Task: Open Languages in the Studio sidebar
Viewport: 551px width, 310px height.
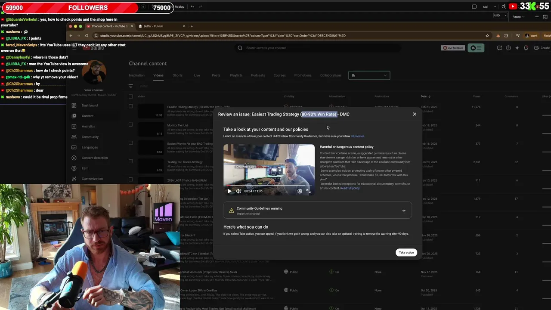Action: (x=90, y=147)
